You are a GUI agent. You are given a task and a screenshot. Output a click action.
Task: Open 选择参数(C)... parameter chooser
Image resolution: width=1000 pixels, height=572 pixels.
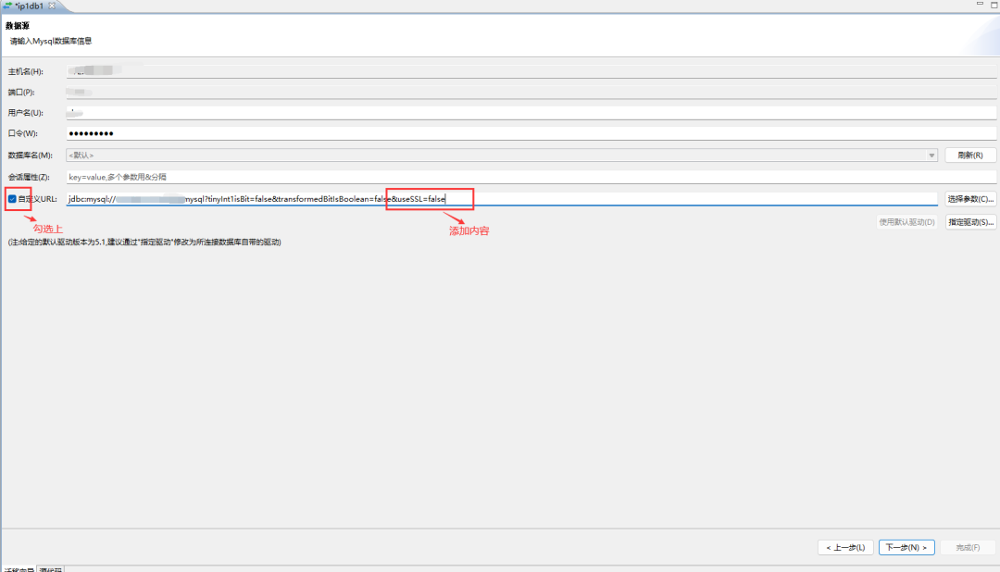point(970,199)
